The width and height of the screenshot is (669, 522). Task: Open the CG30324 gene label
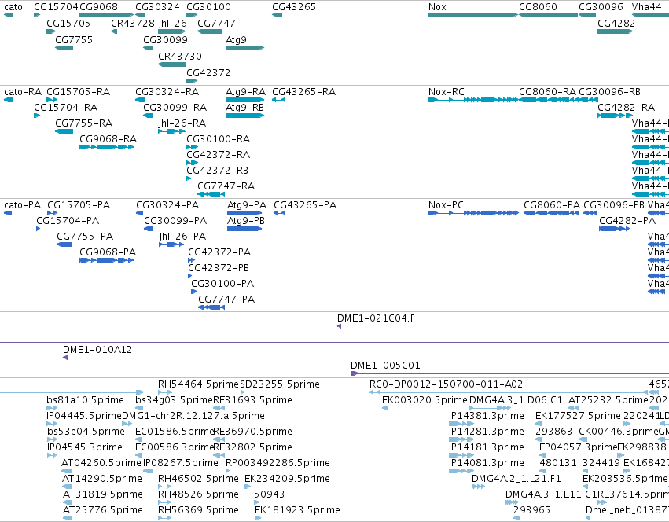click(157, 7)
